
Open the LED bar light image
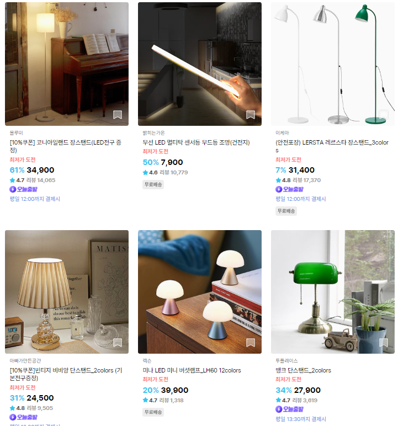tap(199, 64)
